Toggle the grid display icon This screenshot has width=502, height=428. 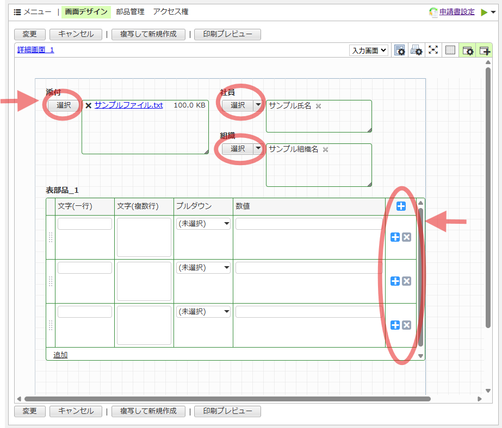450,51
